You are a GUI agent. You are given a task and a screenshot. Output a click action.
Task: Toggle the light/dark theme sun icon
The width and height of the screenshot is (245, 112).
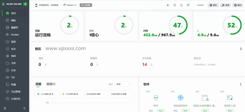tap(168, 5)
